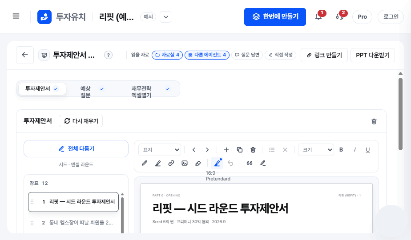Click the 예시 badge
The height and width of the screenshot is (240, 411).
coord(148,17)
